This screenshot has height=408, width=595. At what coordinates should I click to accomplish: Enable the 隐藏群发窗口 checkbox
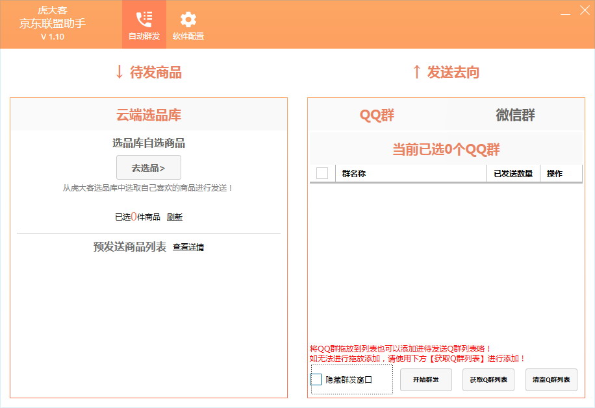316,379
